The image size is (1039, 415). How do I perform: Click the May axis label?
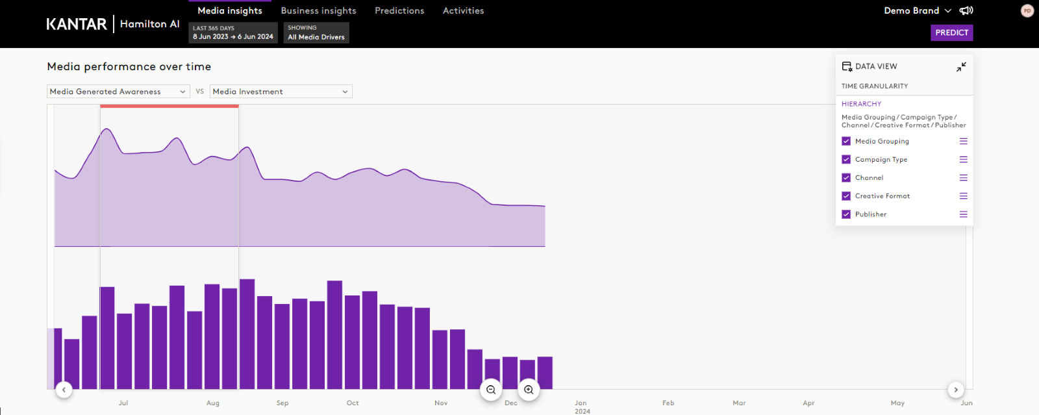coord(897,403)
